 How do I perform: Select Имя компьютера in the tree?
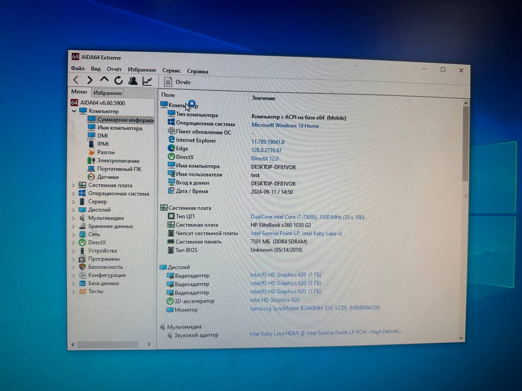point(115,127)
